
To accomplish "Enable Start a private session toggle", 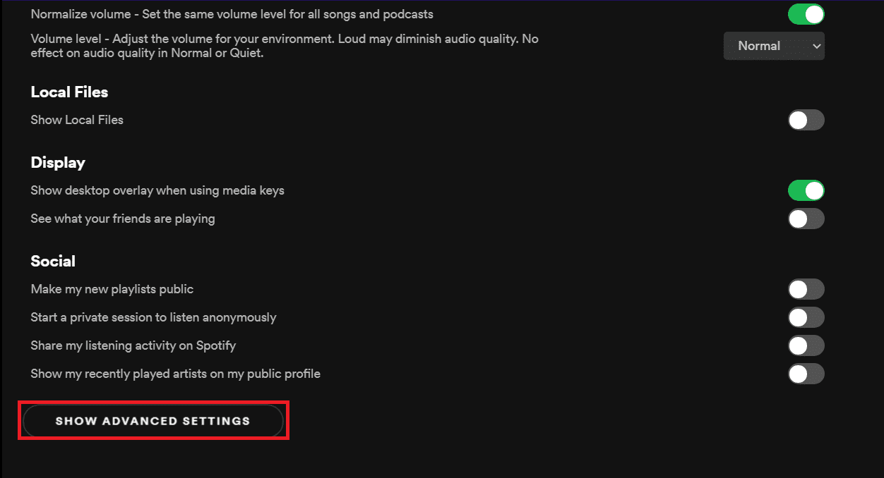I will (x=806, y=317).
